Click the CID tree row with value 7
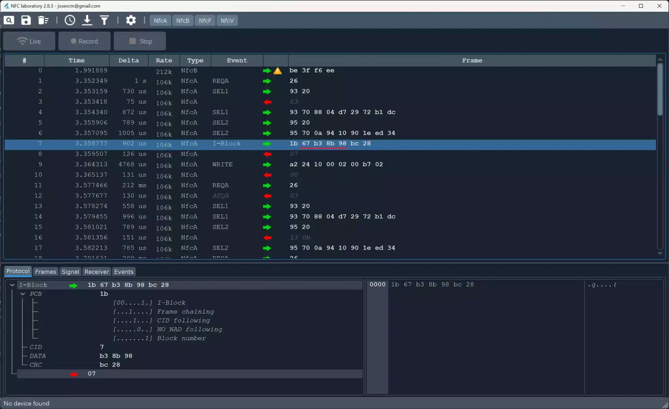The image size is (669, 409). 189,347
